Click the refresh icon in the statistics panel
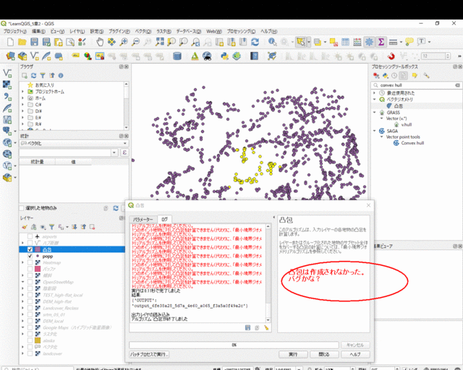Viewport: 463px width, 370px height. (x=116, y=208)
